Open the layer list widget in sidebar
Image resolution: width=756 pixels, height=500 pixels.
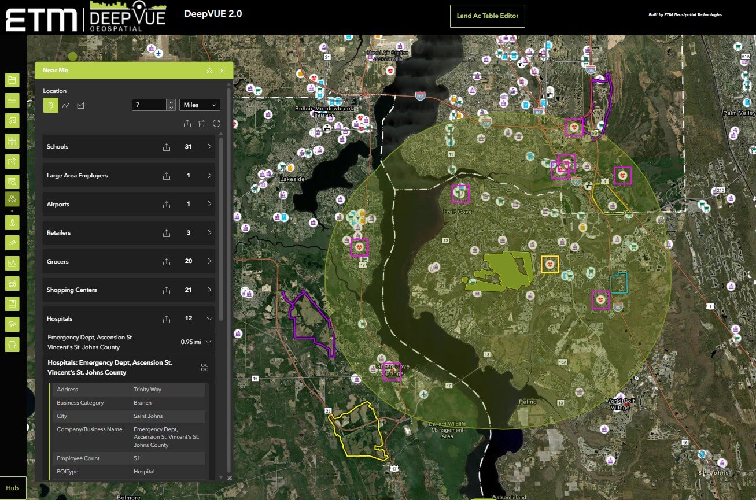coord(12,100)
